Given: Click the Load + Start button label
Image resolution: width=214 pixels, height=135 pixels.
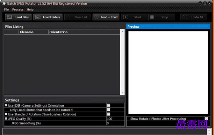Looking at the screenshot, I should (x=109, y=17).
